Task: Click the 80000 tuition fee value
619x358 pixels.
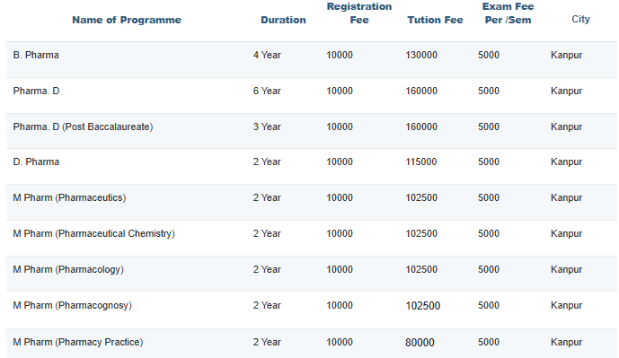Action: tap(420, 342)
